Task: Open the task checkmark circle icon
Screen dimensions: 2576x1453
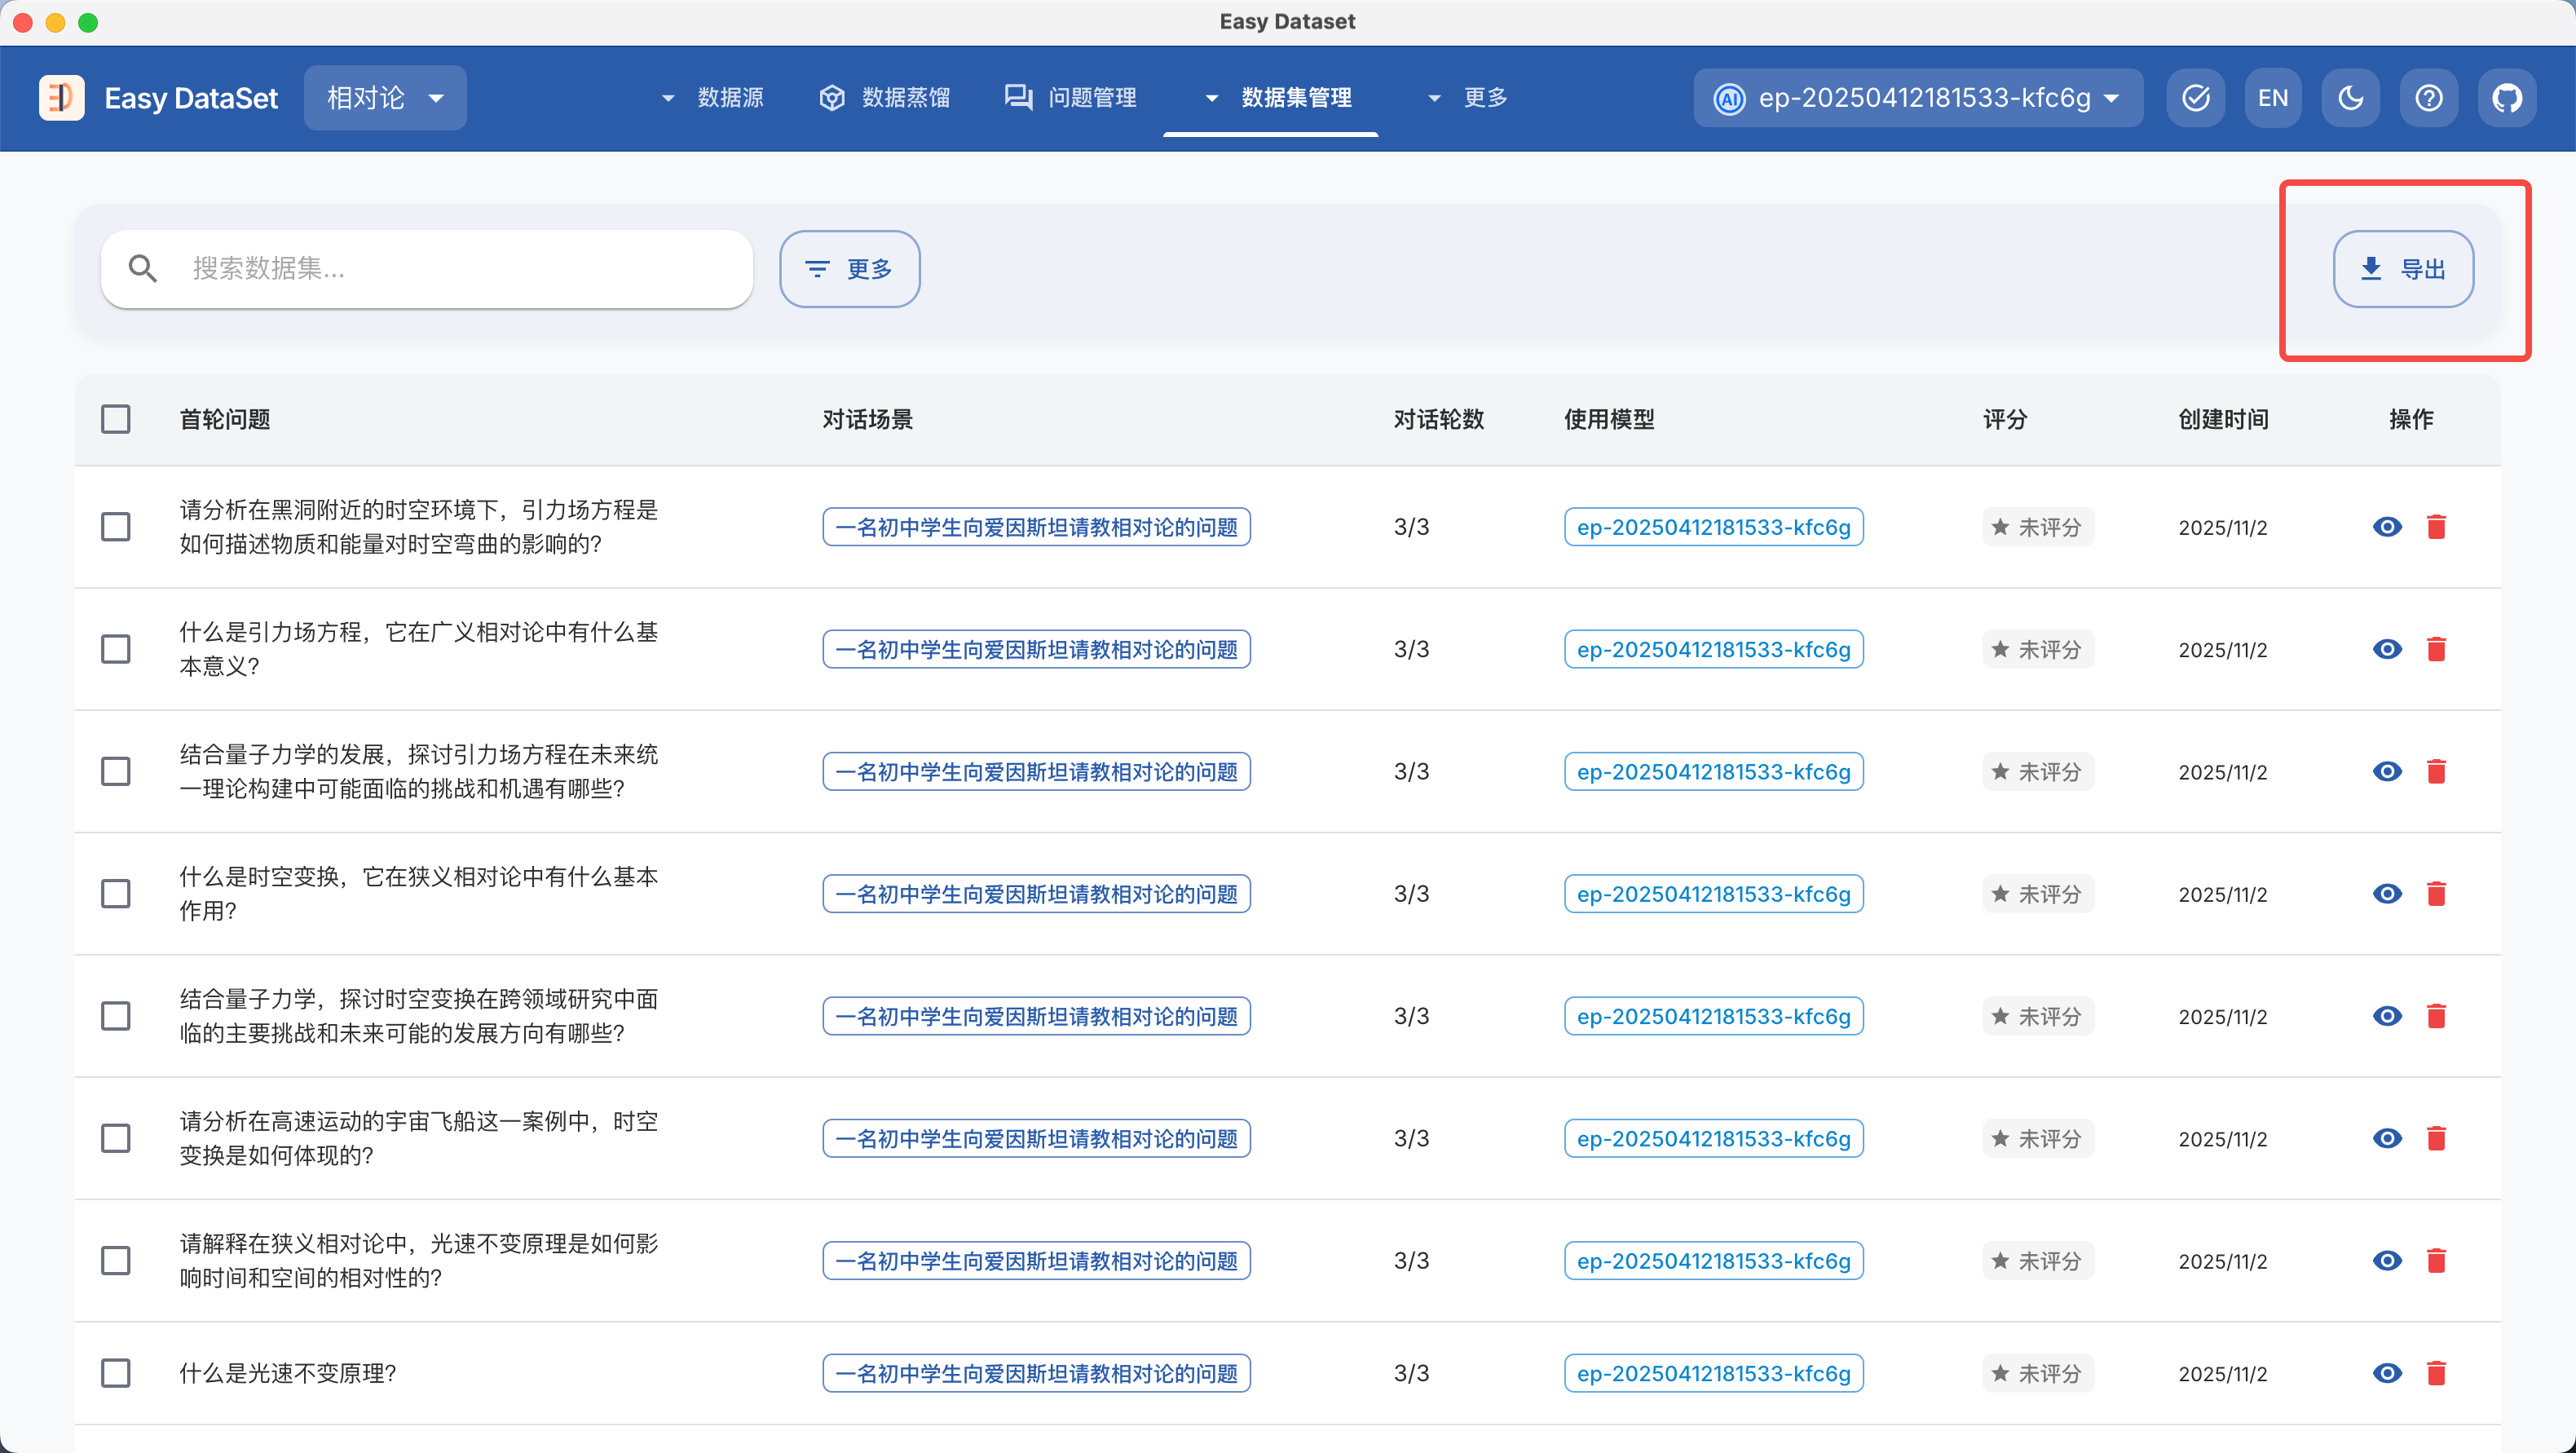Action: pyautogui.click(x=2195, y=98)
